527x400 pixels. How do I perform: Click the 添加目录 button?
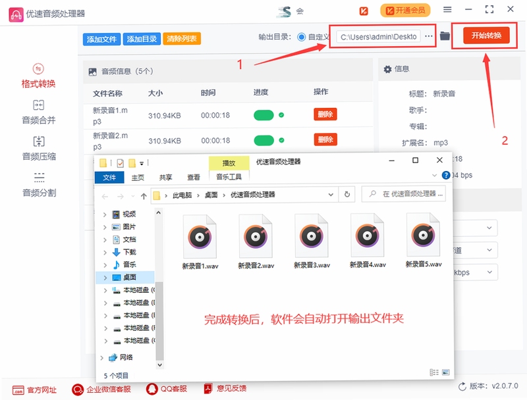pos(142,39)
